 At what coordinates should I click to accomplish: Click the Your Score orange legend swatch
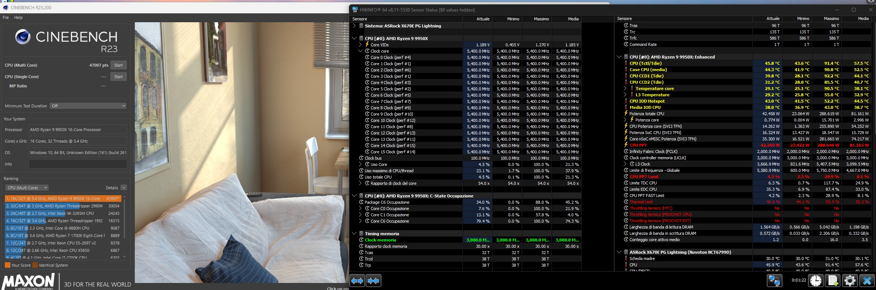click(x=7, y=265)
